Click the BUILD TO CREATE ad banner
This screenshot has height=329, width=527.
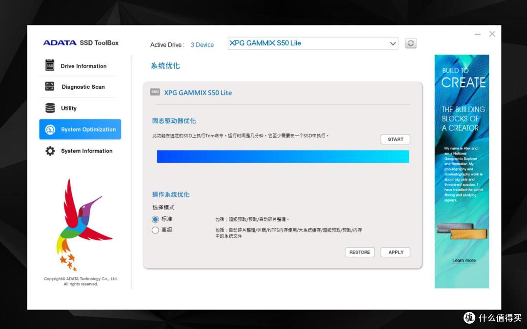(x=462, y=171)
